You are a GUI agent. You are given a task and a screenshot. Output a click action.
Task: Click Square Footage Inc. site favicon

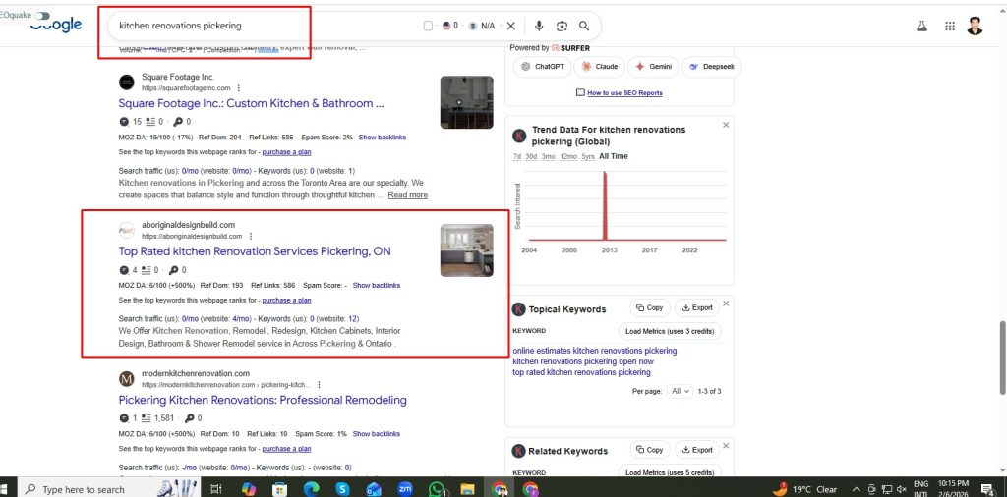pos(127,83)
